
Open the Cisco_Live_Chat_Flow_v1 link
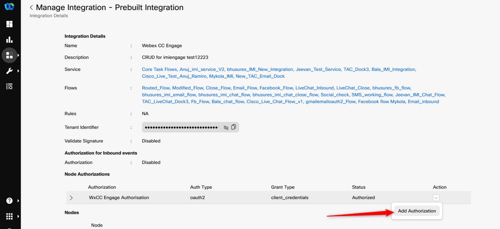[274, 101]
